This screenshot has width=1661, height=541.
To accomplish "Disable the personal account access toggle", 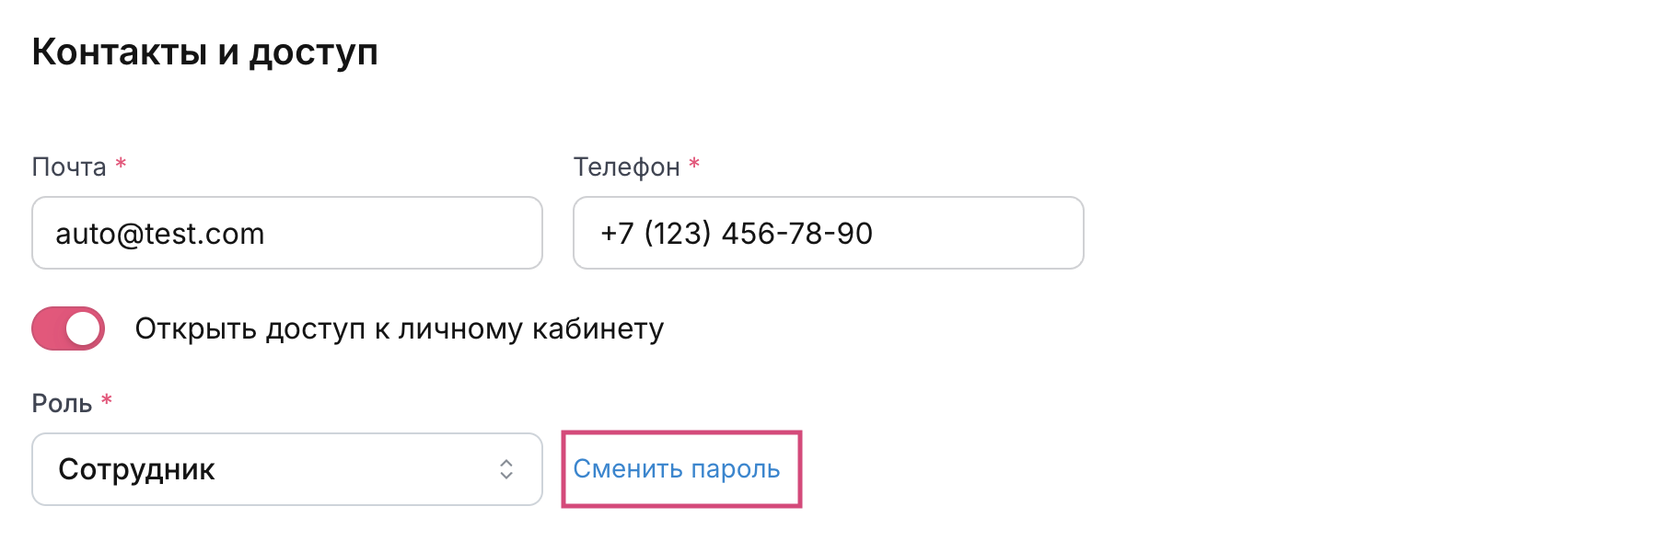I will coord(68,328).
